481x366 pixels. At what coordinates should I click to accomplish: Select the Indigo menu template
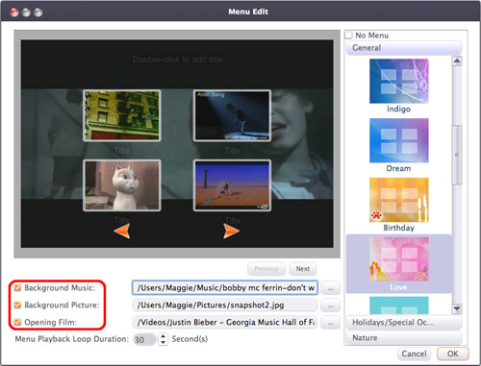[x=399, y=81]
